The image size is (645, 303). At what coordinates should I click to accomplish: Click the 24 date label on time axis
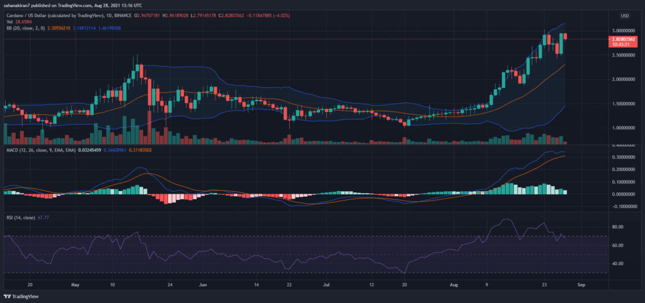tap(169, 284)
